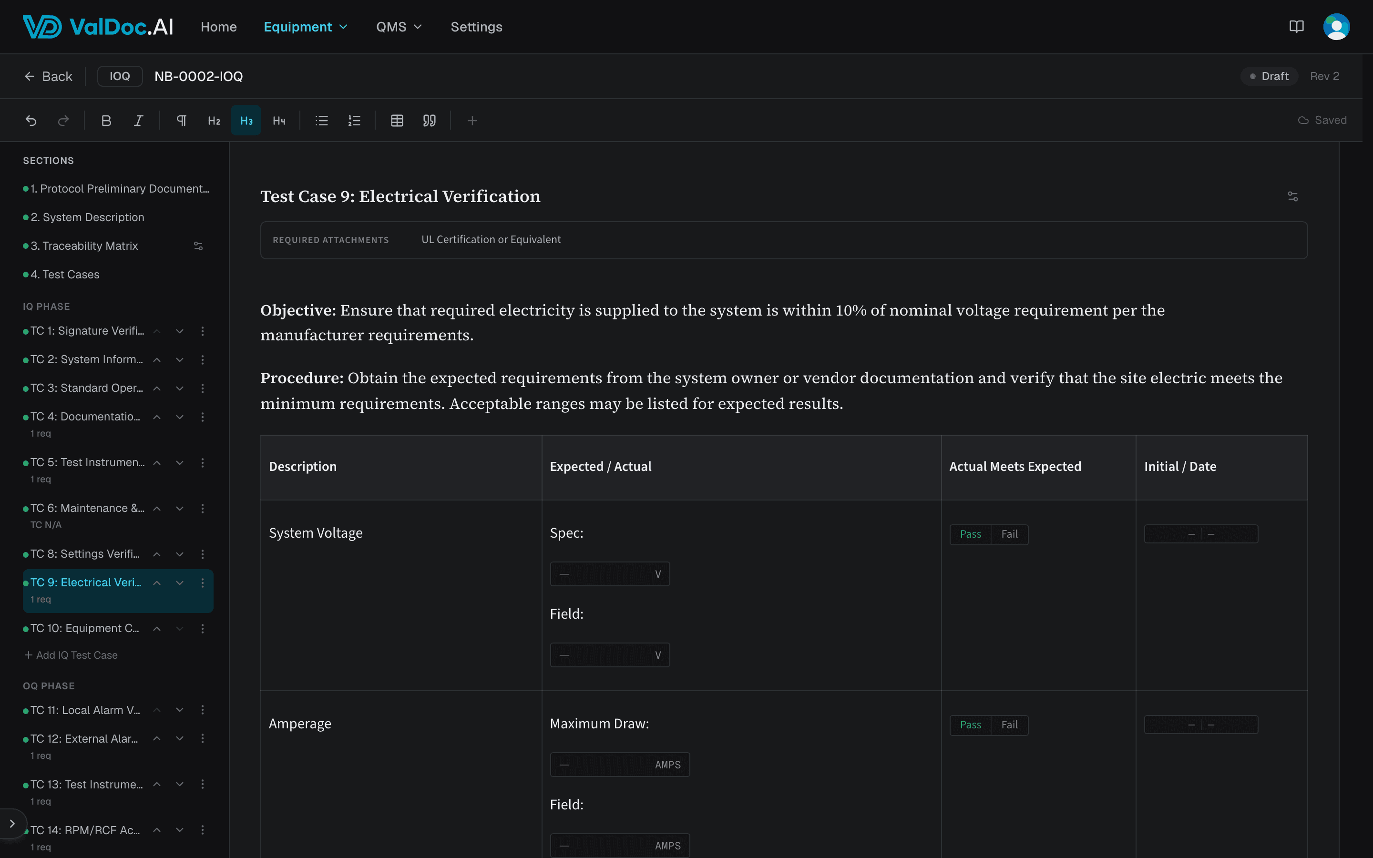Move TC 2 down in list

180,360
